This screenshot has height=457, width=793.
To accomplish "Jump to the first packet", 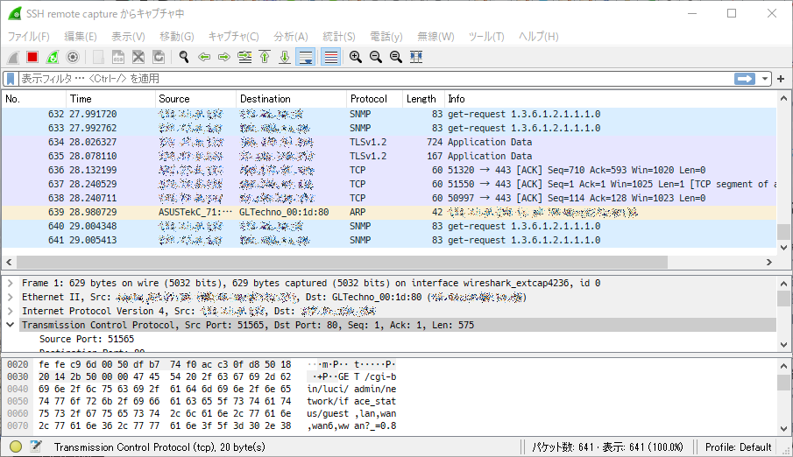I will (x=265, y=57).
